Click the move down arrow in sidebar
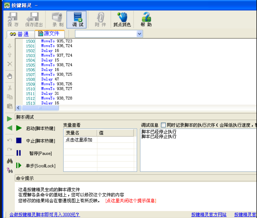Screen dimensions: 257x218 click(x=10, y=46)
